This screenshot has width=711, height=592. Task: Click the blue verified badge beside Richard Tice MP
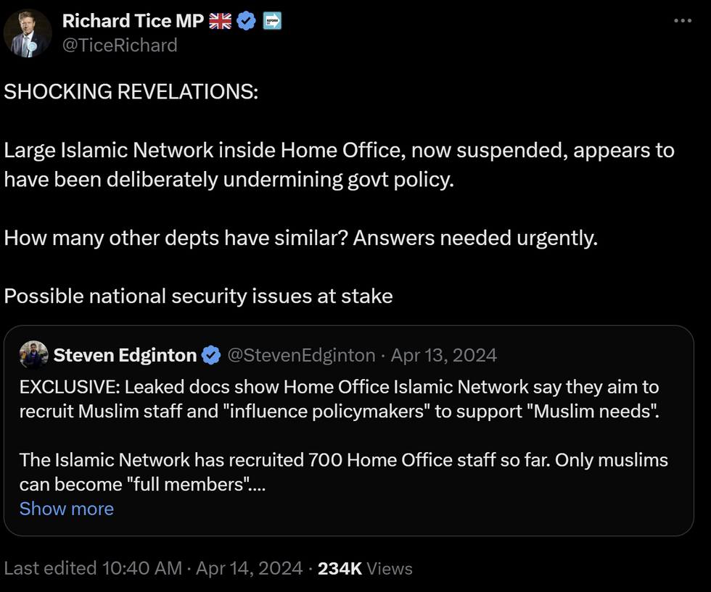click(246, 21)
